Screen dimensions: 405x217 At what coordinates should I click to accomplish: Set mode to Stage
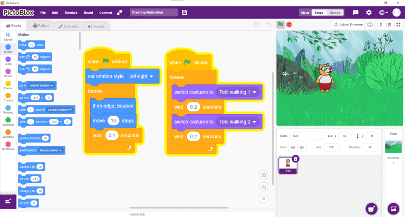pos(319,13)
